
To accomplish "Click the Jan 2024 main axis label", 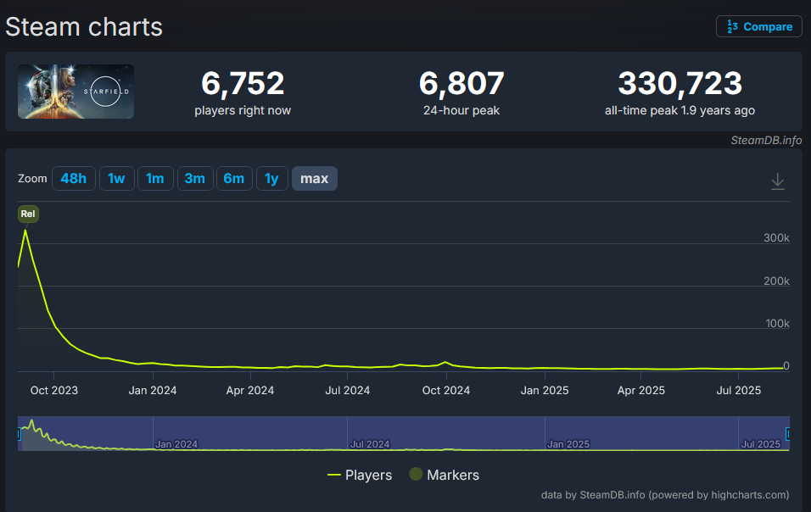I will [x=153, y=391].
